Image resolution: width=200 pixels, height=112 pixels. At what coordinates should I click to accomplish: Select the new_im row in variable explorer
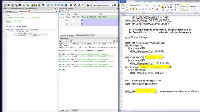(x=88, y=17)
